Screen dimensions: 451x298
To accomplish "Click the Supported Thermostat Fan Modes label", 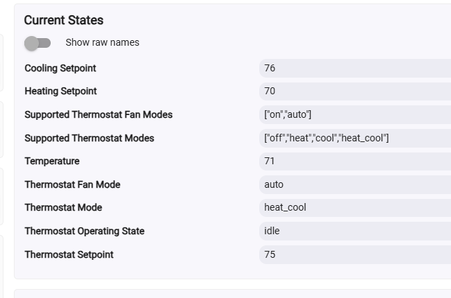I will [x=98, y=114].
